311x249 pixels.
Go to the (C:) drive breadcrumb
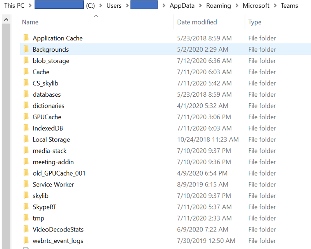[90, 6]
